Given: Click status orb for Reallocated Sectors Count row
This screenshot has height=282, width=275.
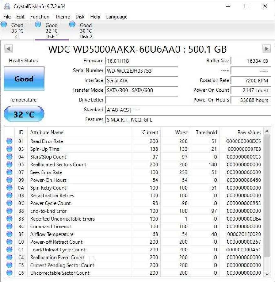Looking at the screenshot, I should (x=9, y=164).
